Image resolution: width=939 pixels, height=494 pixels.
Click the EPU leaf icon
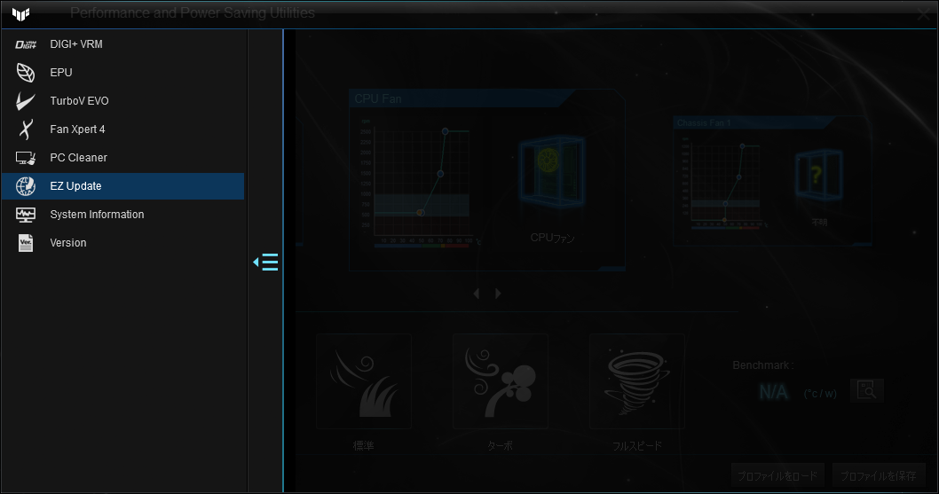[25, 73]
